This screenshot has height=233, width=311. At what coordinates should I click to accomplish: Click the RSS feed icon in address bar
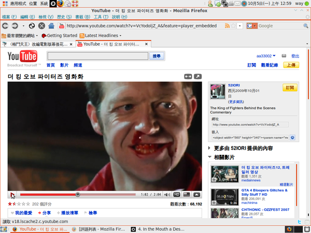(227, 26)
